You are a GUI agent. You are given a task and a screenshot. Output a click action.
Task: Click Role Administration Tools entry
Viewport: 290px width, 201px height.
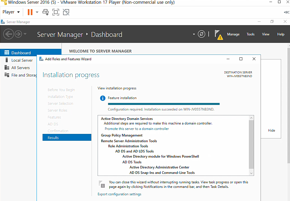(128, 146)
